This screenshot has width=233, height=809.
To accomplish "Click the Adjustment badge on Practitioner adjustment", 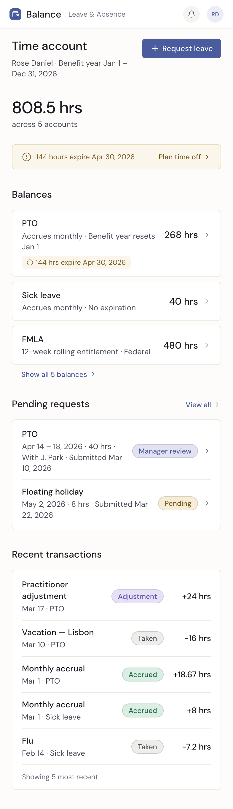I will pyautogui.click(x=138, y=596).
